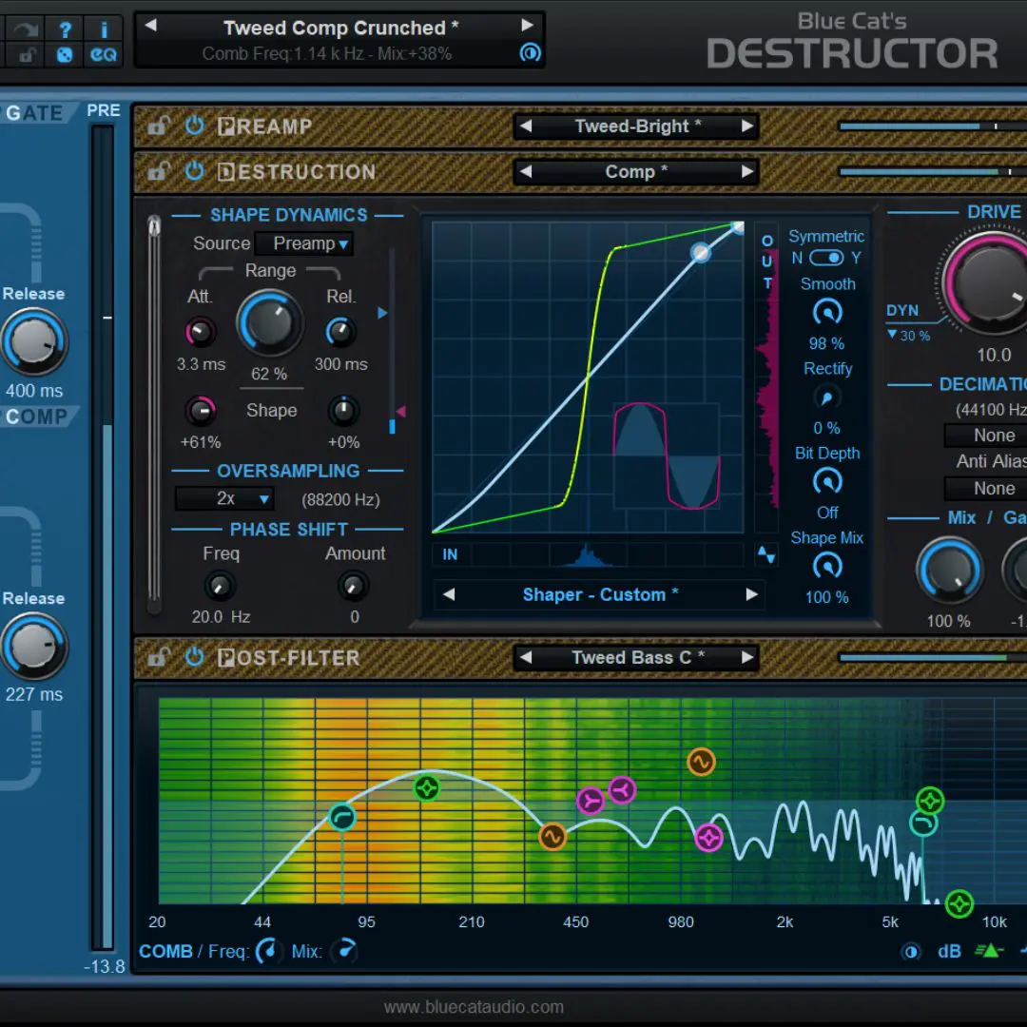This screenshot has height=1027, width=1027.
Task: Click the Smooth 98 % knob
Action: tap(827, 313)
